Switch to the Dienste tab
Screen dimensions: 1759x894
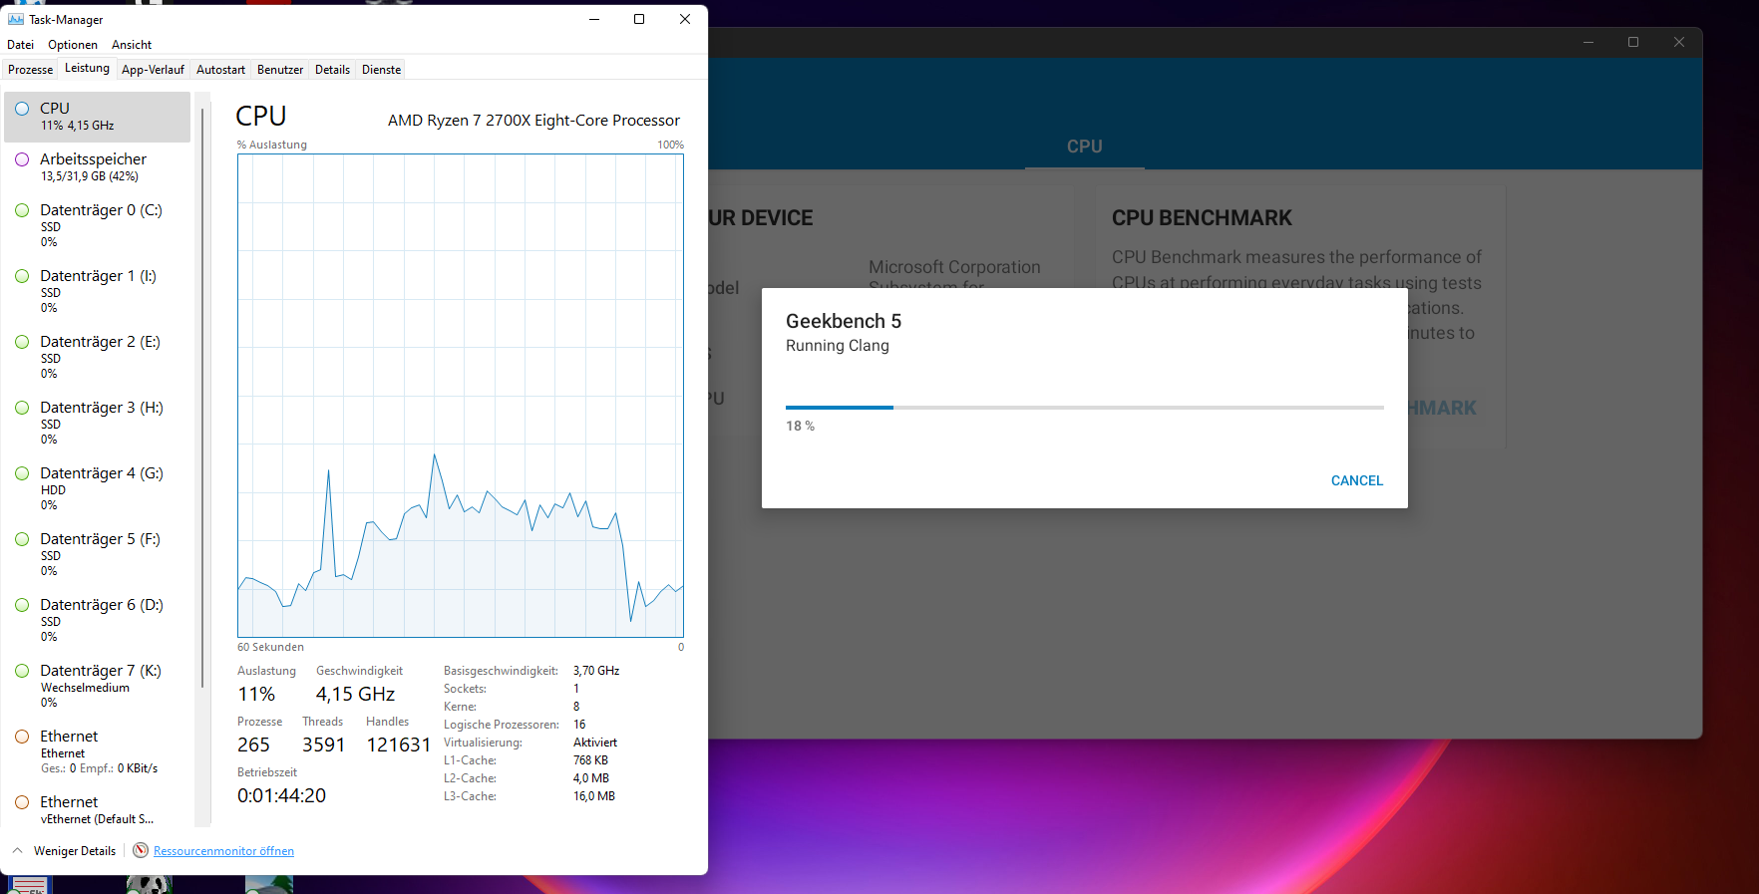pos(381,70)
